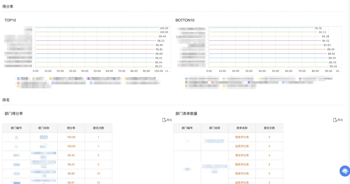
Task: Click the 96.41 value label in TOP10 chart
Action: [x=159, y=58]
